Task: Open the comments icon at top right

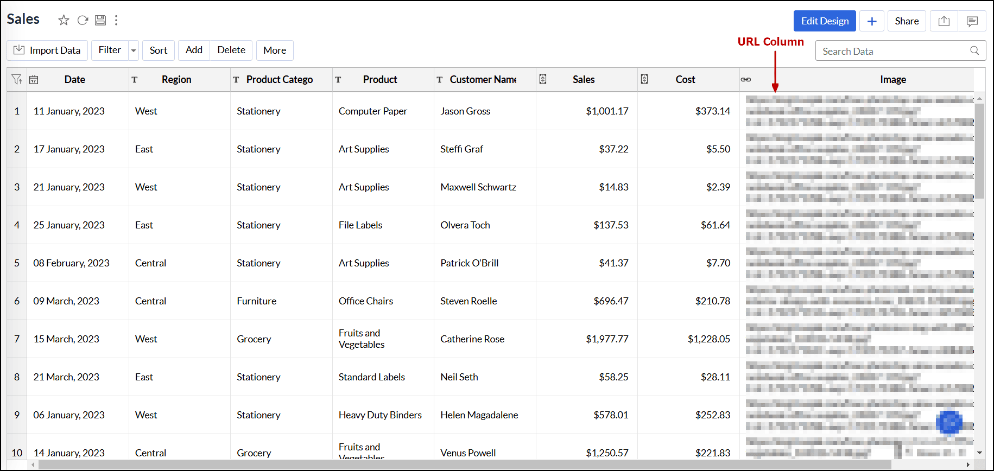Action: (x=972, y=21)
